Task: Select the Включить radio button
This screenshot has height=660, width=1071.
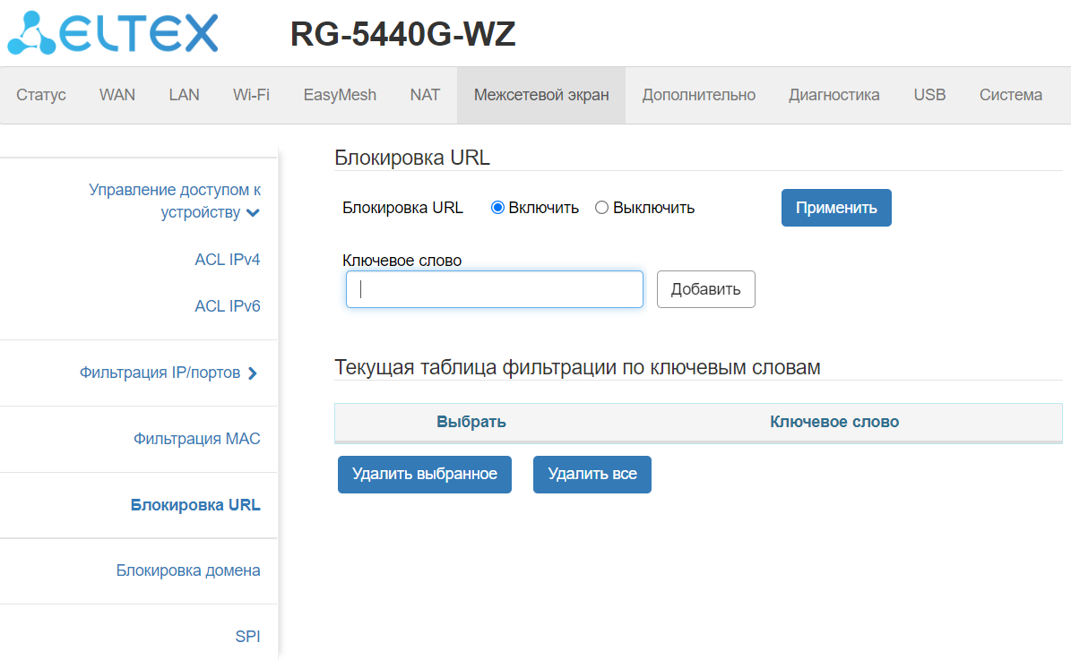Action: coord(498,208)
